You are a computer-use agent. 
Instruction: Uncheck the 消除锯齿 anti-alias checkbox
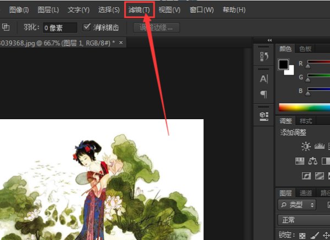click(x=86, y=27)
